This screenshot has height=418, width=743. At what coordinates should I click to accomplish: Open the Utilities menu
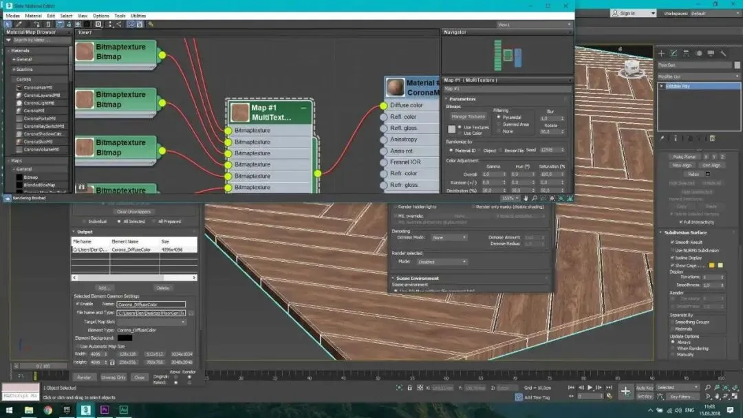pyautogui.click(x=138, y=16)
